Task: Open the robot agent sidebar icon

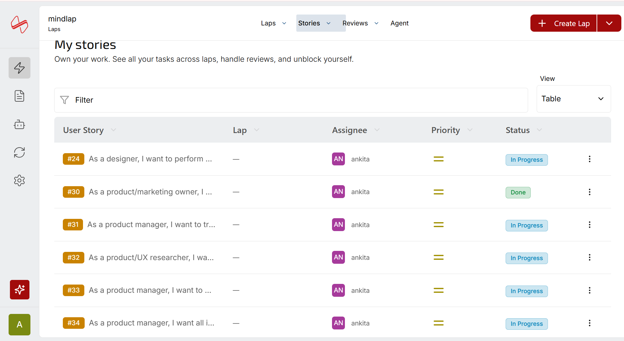Action: 20,124
